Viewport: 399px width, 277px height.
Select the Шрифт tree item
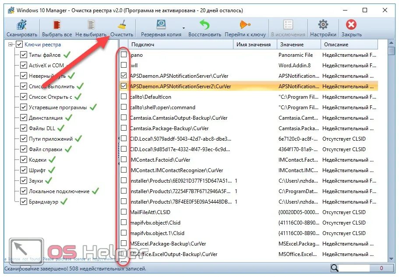pos(37,170)
